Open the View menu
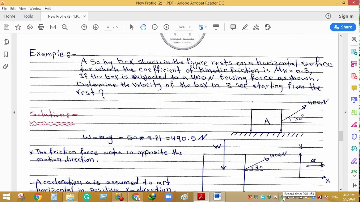 pyautogui.click(x=22, y=9)
